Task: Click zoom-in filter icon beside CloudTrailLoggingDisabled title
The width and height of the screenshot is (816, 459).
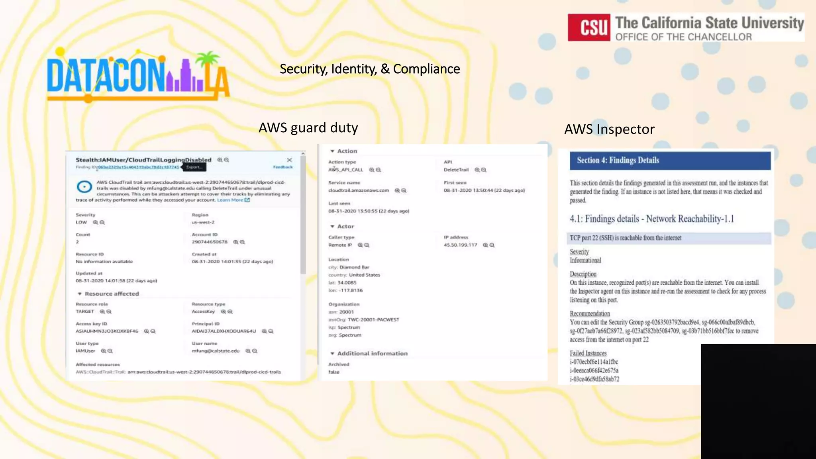Action: click(220, 160)
